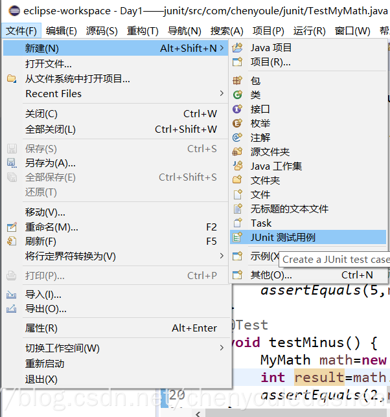Click the Java 工作集 working set icon
Image resolution: width=390 pixels, height=417 pixels.
pyautogui.click(x=237, y=166)
